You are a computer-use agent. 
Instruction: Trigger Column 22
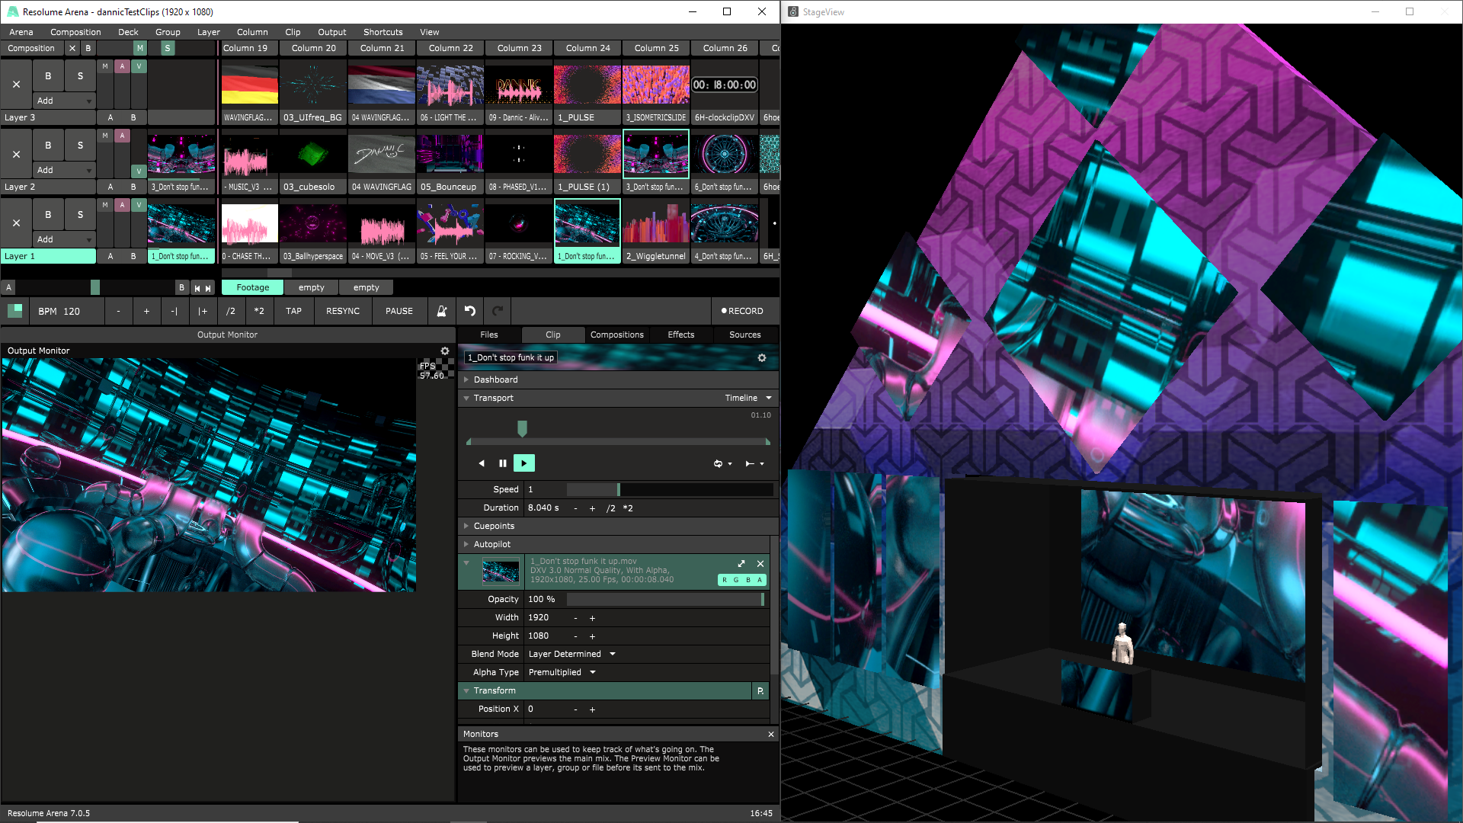pos(450,48)
